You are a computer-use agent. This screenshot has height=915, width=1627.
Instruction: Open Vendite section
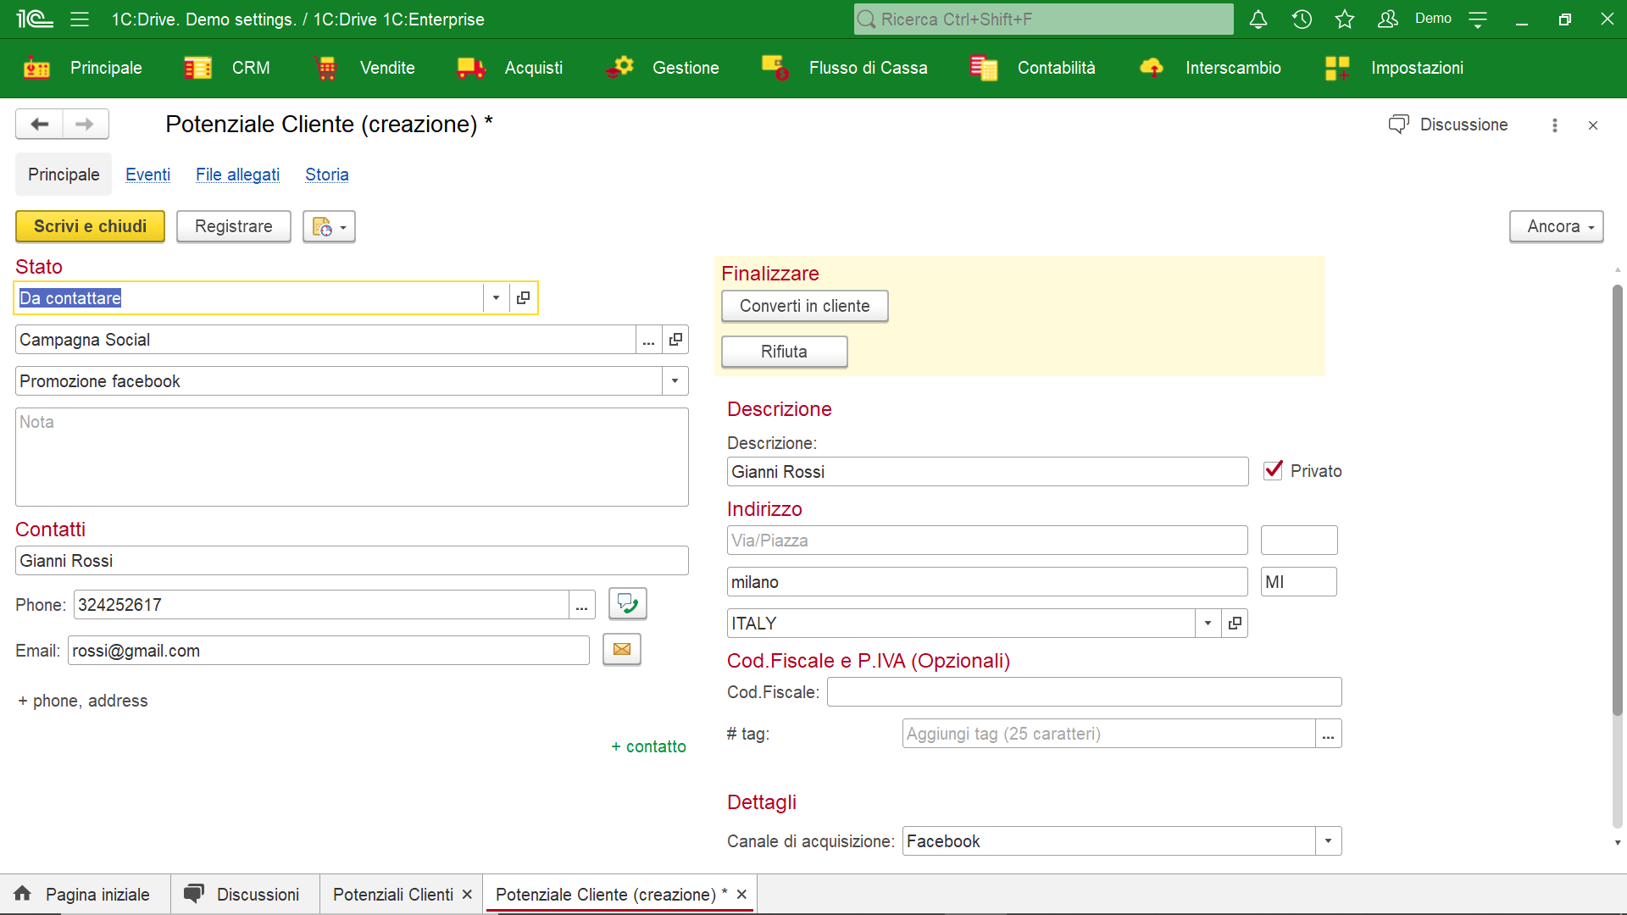click(364, 68)
